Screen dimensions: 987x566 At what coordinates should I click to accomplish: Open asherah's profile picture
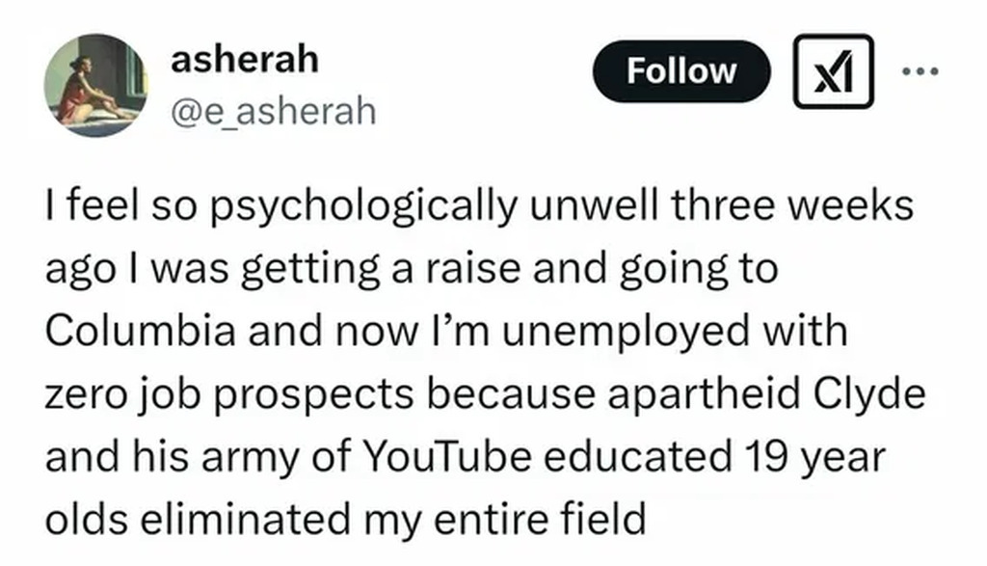coord(95,85)
